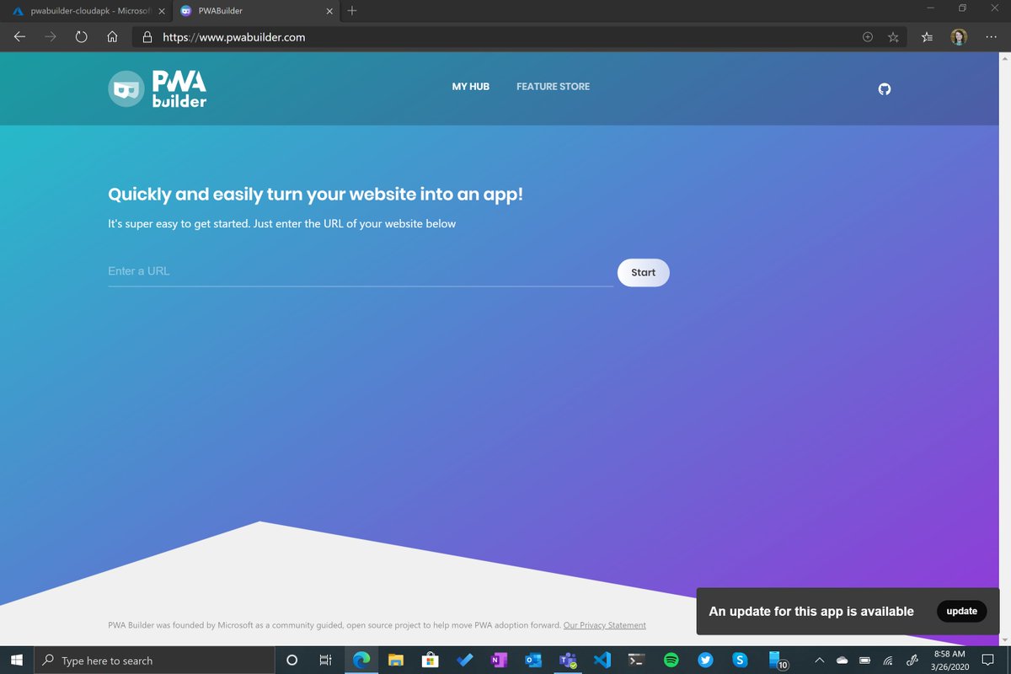Open Spotify from the taskbar
Screen dimensions: 1011x674
pos(671,661)
